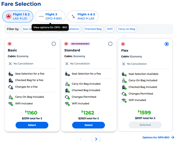The image size is (175, 142).
Task: Click the changes permitted icon on Flex card
Action: [x=124, y=94]
